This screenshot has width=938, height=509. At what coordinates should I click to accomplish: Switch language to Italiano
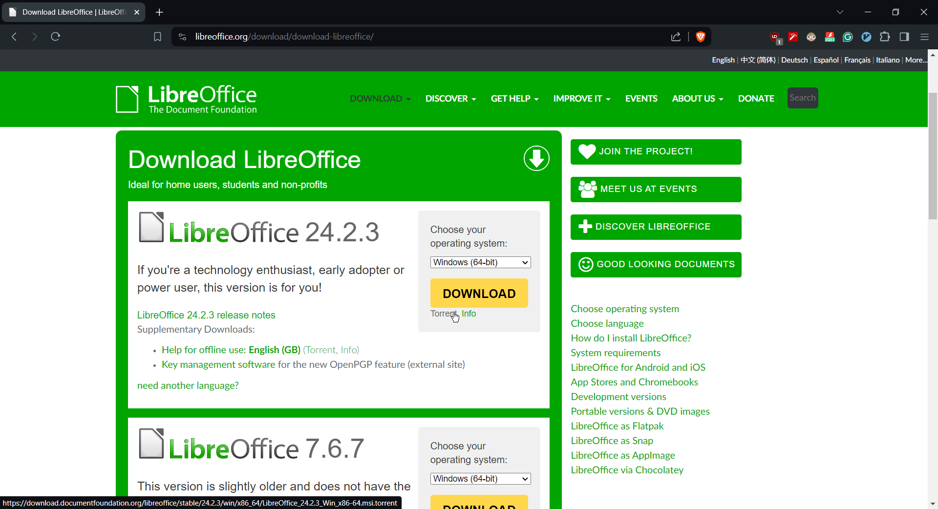coord(888,60)
